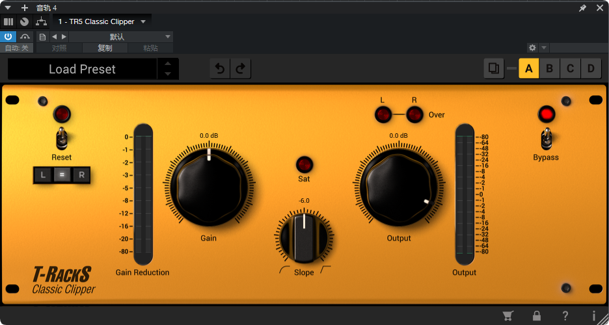Select the R channel button
This screenshot has width=609, height=325.
(x=81, y=175)
